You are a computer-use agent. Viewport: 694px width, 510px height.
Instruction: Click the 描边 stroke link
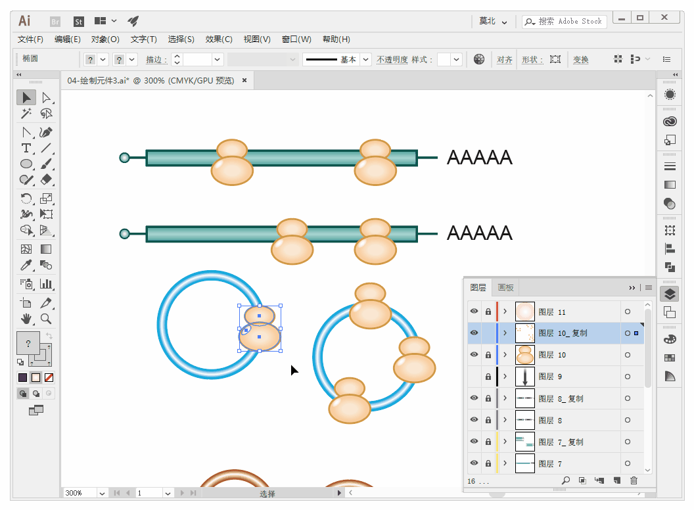coord(156,59)
